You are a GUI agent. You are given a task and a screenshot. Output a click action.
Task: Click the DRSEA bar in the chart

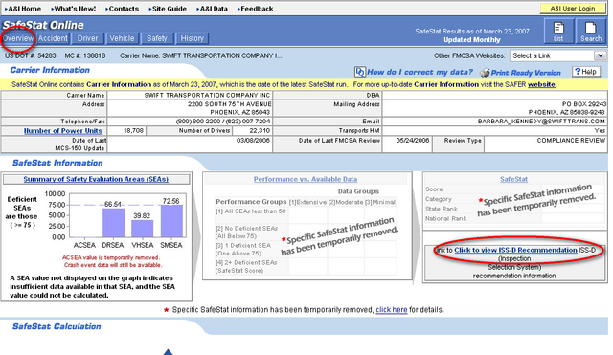click(x=114, y=223)
